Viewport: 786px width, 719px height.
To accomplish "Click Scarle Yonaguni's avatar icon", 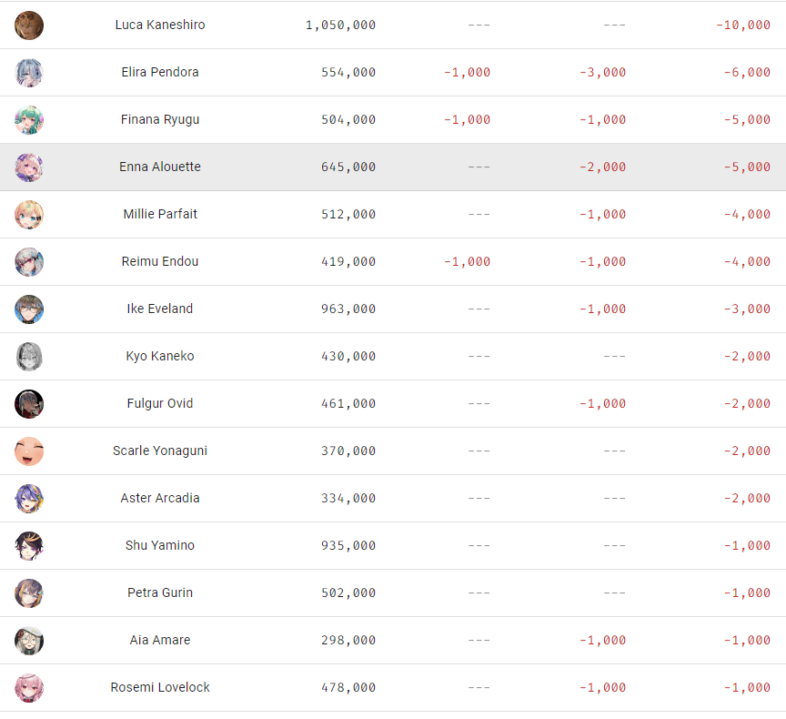I will click(x=29, y=451).
